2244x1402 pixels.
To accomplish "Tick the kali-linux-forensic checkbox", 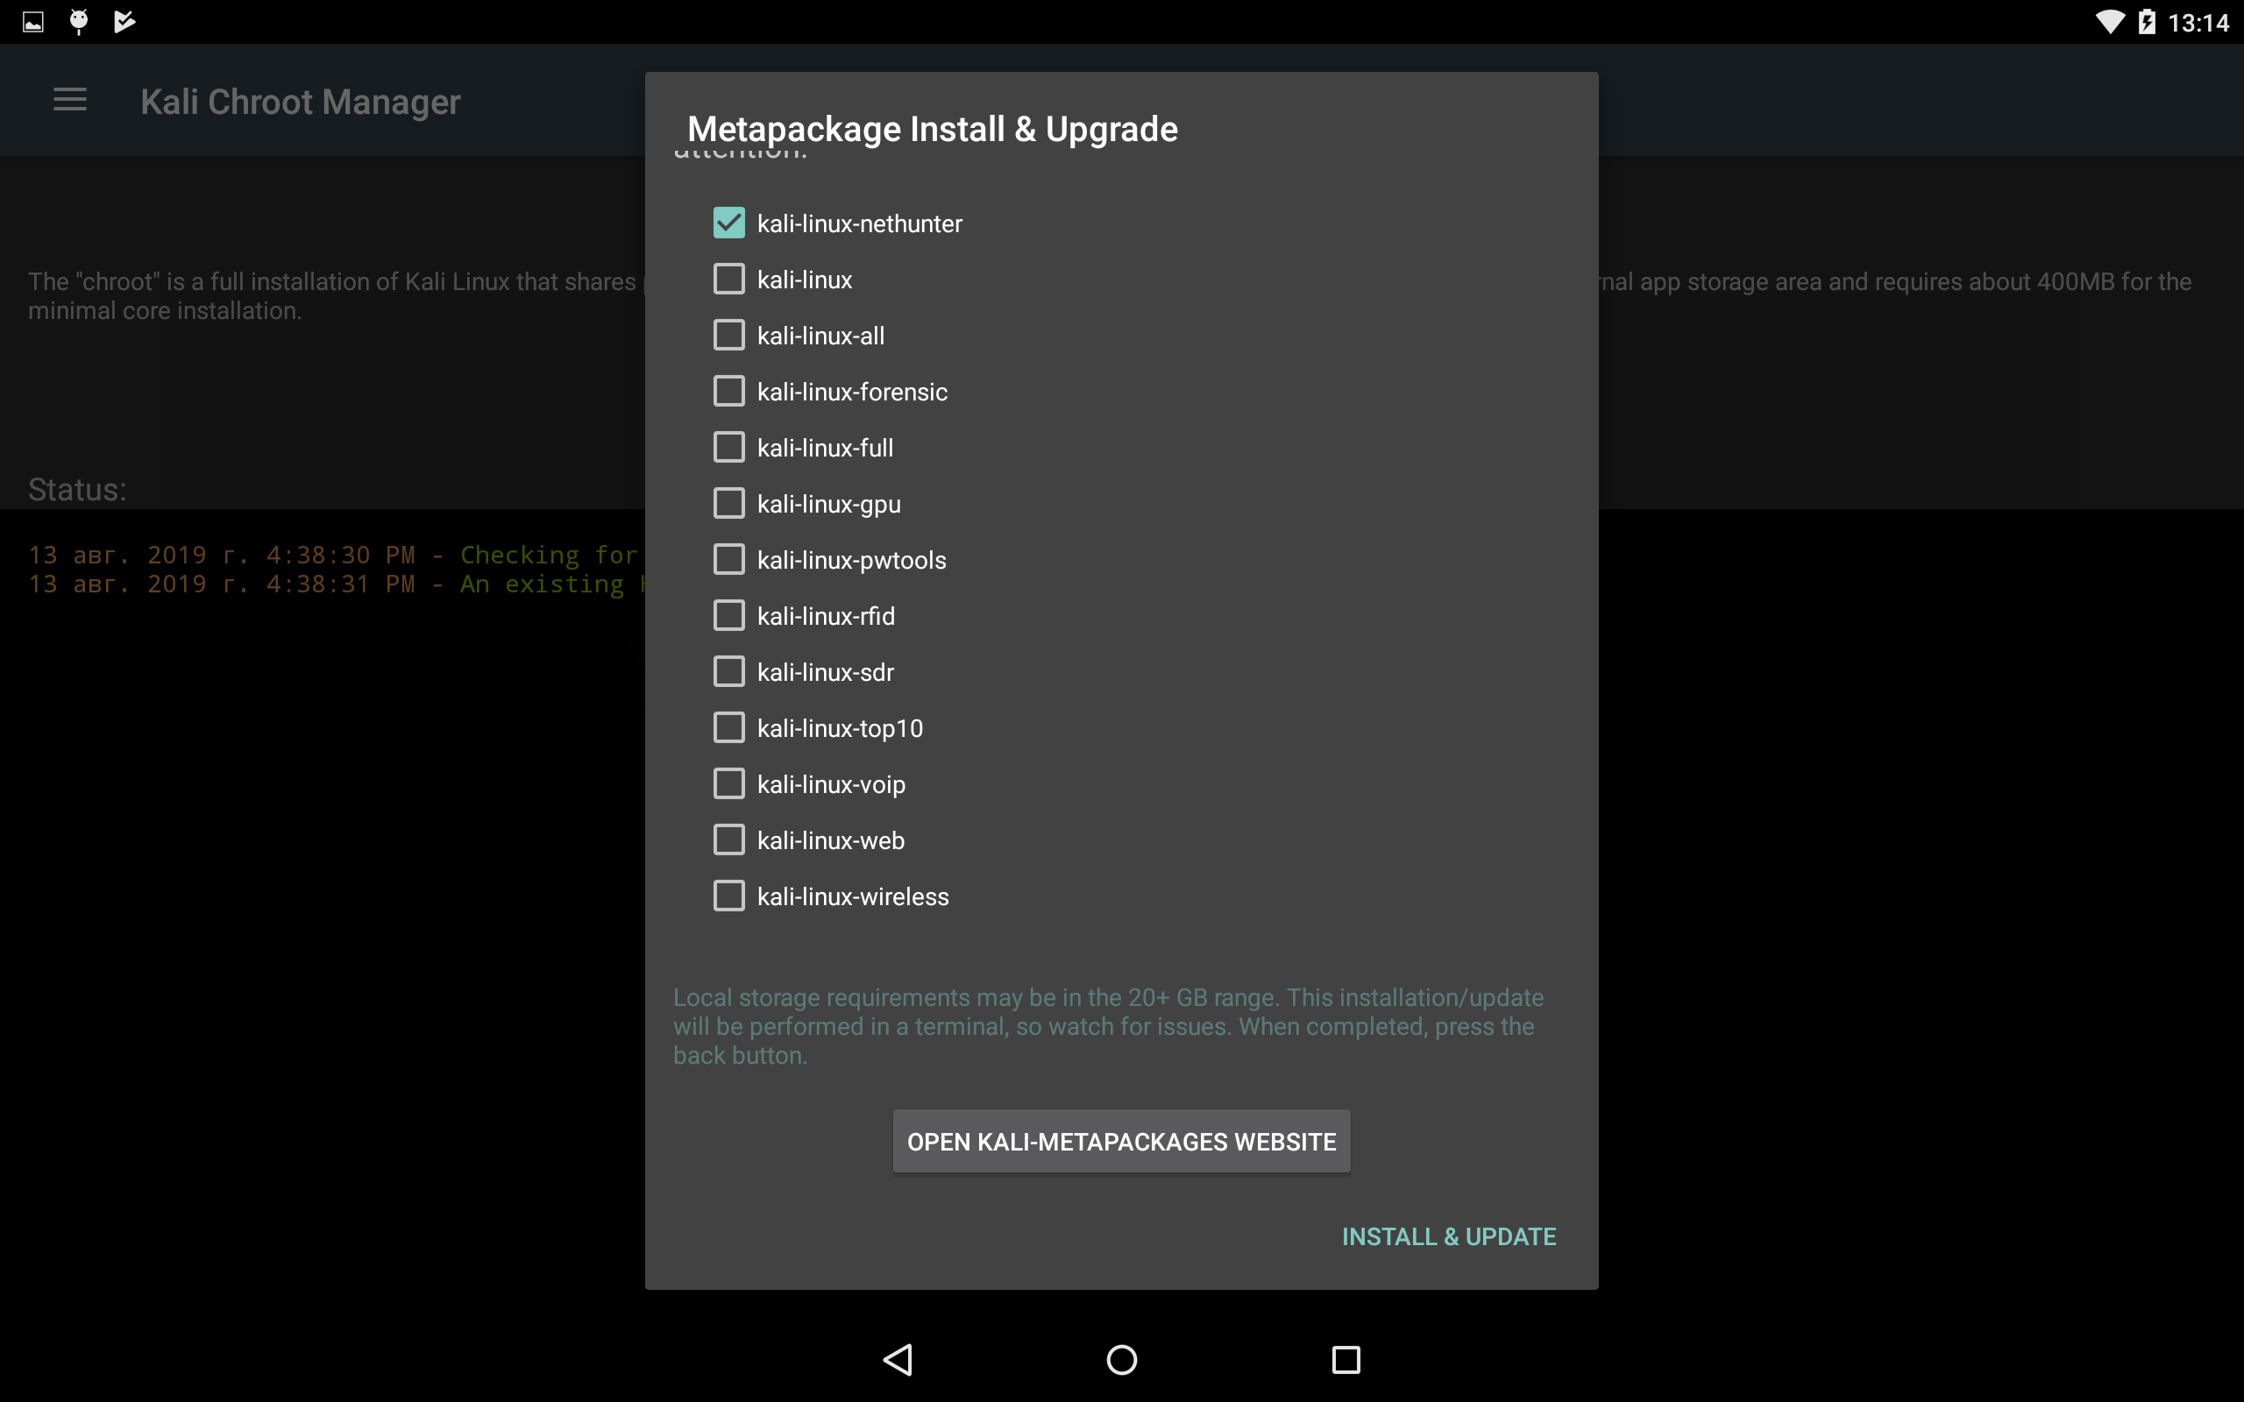I will [x=728, y=392].
